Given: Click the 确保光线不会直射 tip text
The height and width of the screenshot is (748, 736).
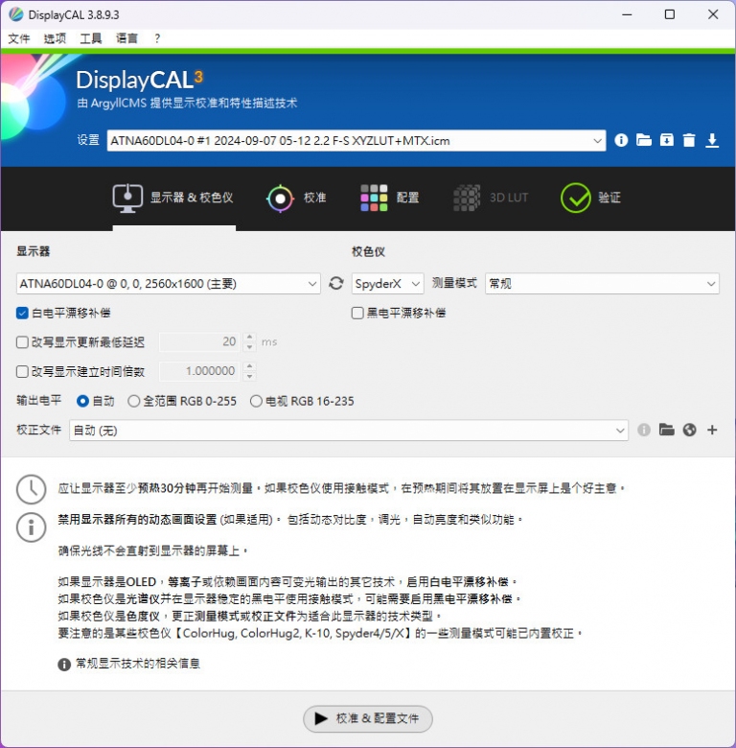Looking at the screenshot, I should pos(152,551).
